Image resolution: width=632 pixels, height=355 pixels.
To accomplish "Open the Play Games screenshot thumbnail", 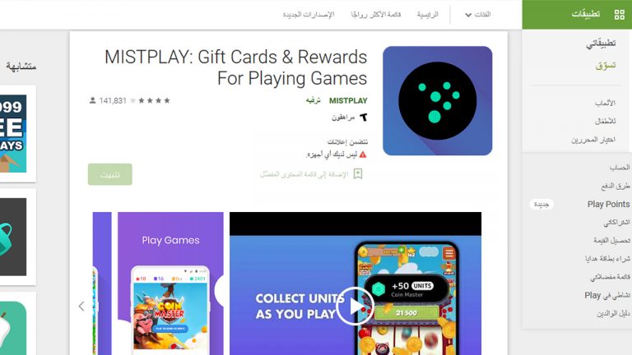I will click(x=170, y=284).
